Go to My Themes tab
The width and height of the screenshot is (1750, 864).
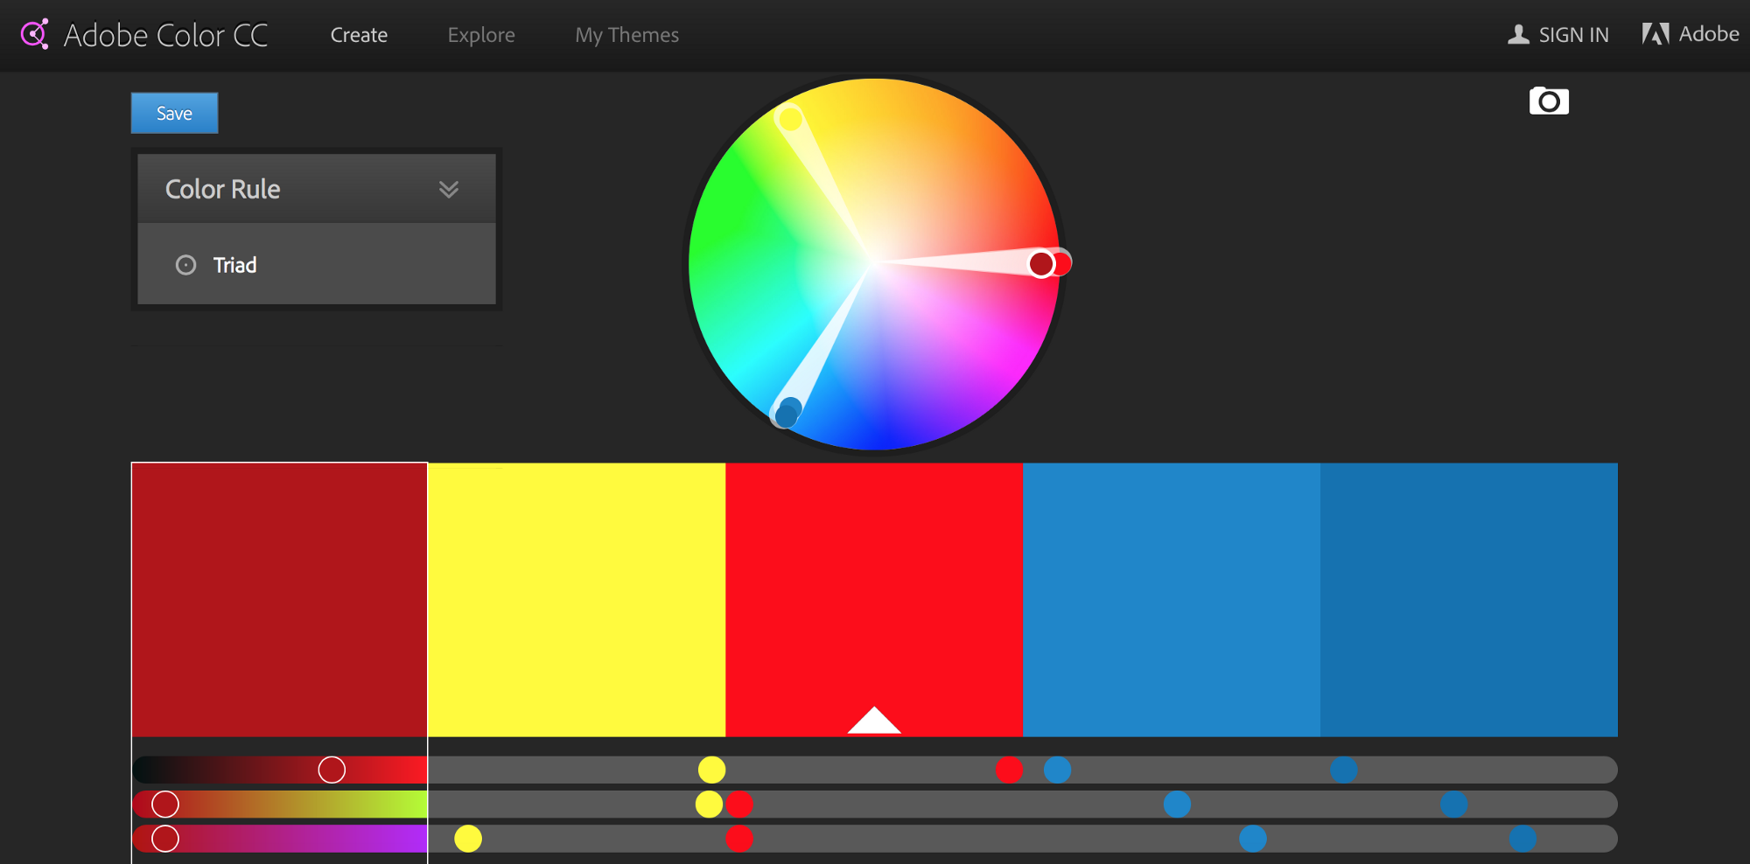626,35
